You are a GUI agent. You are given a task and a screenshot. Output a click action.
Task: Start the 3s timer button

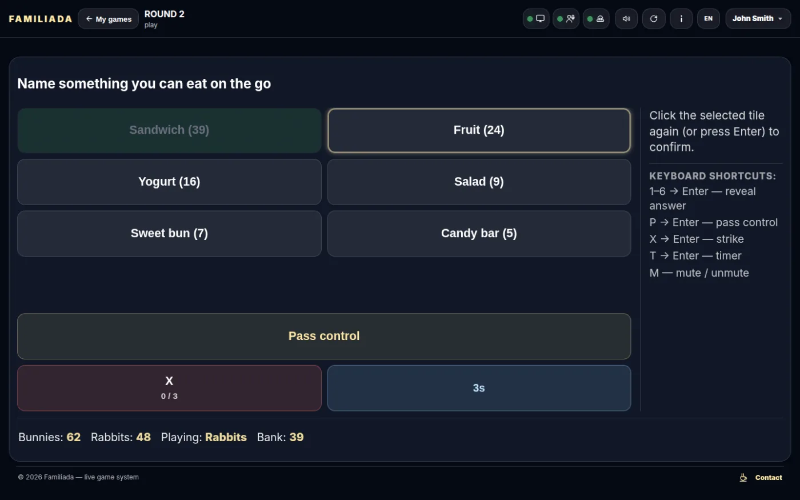click(x=479, y=388)
